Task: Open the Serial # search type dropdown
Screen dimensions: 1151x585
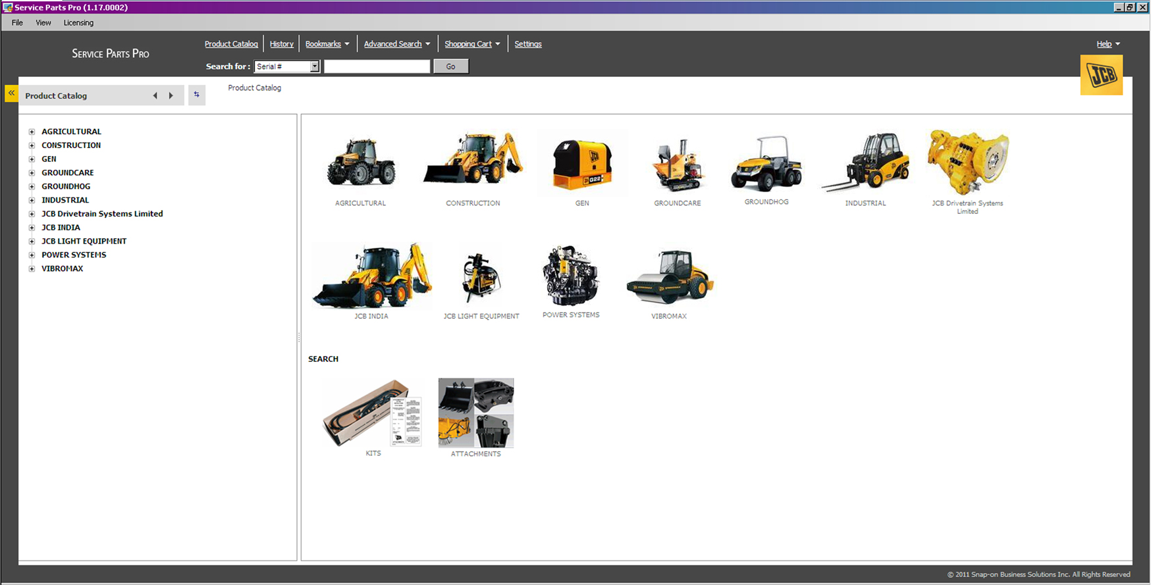Action: [314, 66]
